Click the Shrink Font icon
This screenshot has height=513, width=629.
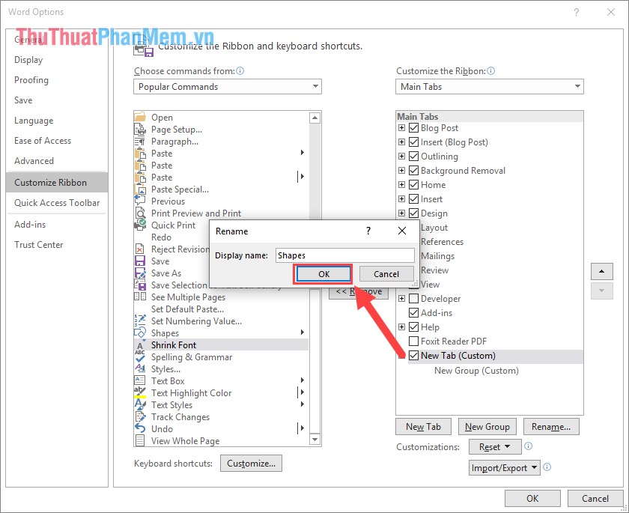click(140, 345)
